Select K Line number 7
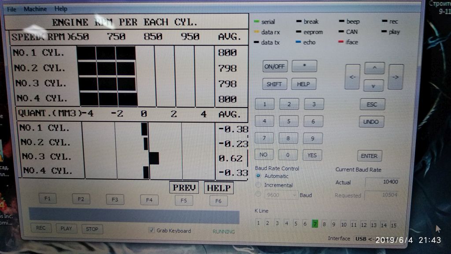 [315, 224]
